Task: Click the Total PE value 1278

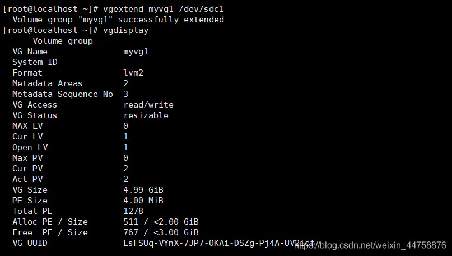Action: pyautogui.click(x=133, y=211)
